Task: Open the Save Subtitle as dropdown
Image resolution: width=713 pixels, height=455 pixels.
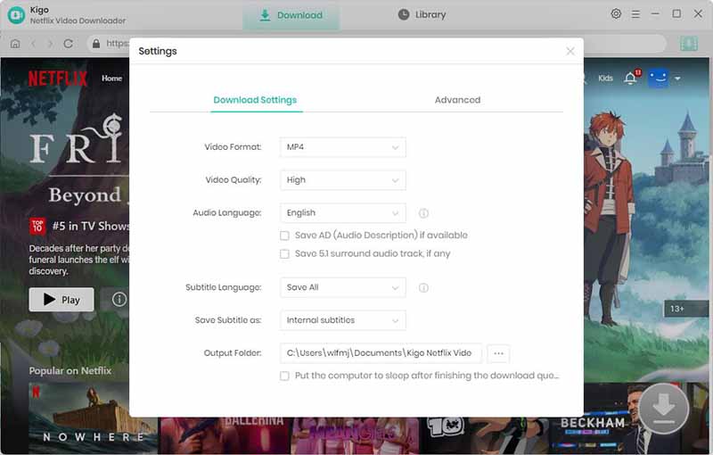Action: pos(343,320)
